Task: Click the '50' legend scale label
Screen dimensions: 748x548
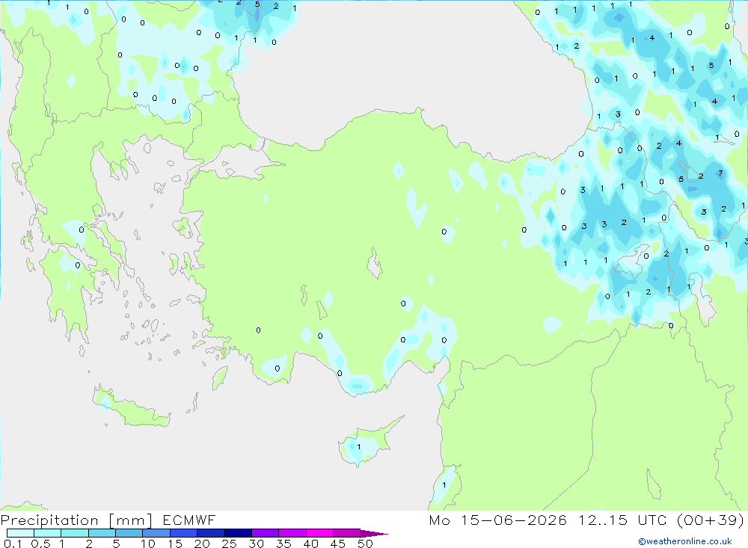Action: click(365, 544)
